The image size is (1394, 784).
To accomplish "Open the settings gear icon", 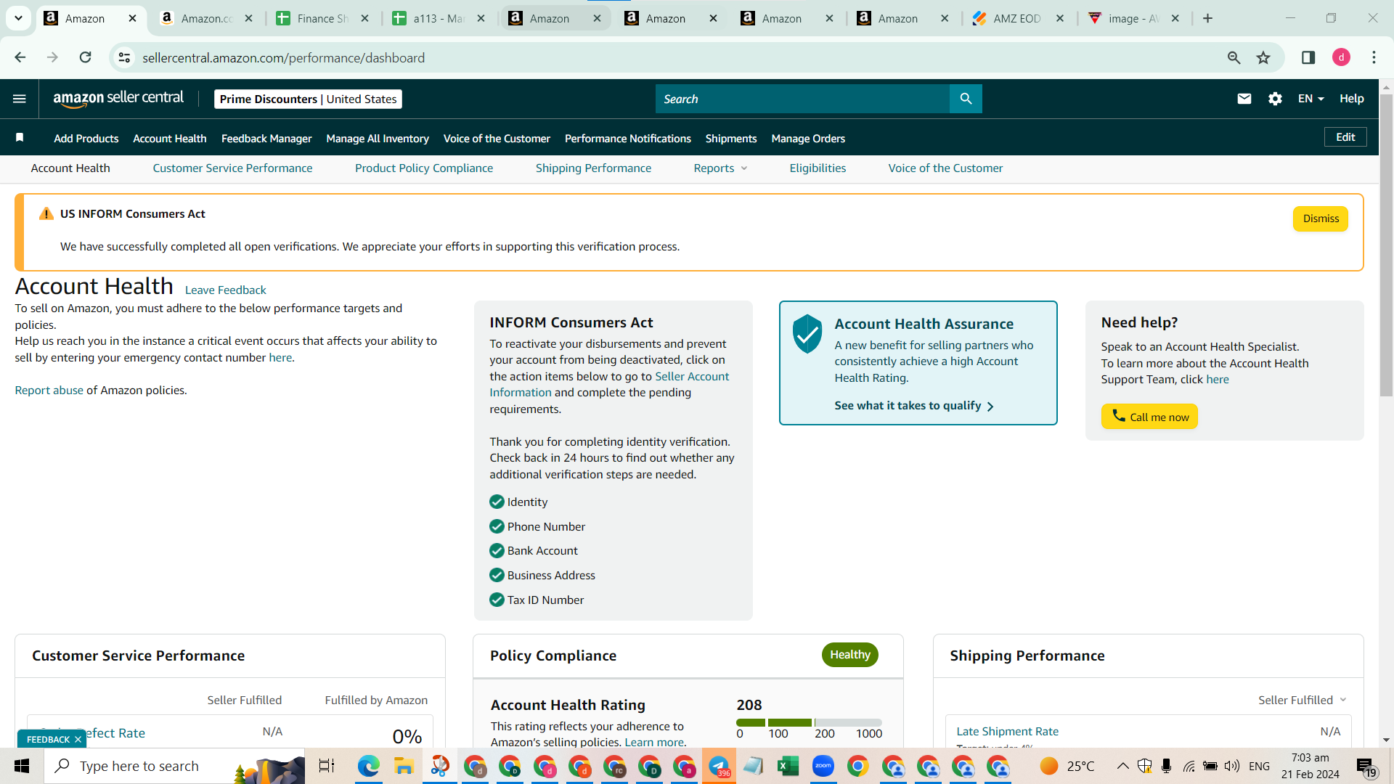I will (1275, 99).
